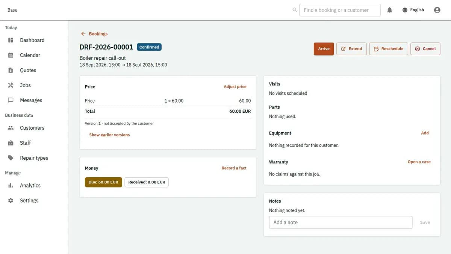
Task: Click the Received: 0.00 EUR chip
Action: coord(147,182)
